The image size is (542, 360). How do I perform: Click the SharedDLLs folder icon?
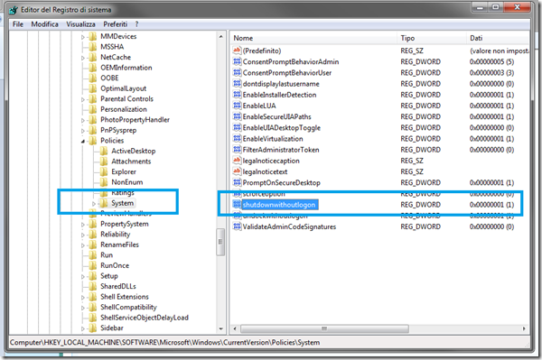pyautogui.click(x=93, y=286)
